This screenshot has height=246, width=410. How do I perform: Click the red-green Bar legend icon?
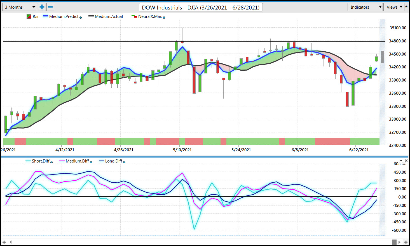29,16
